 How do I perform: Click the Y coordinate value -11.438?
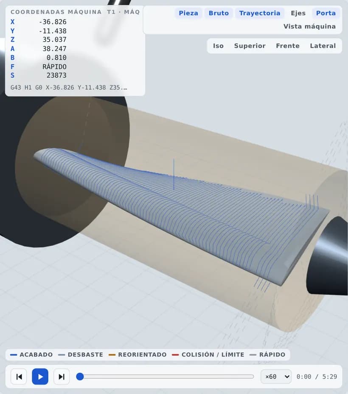point(53,31)
